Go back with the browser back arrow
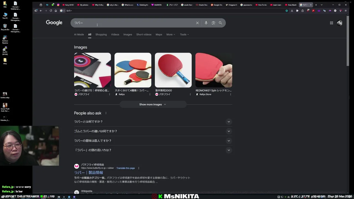The height and width of the screenshot is (199, 354). point(41,11)
